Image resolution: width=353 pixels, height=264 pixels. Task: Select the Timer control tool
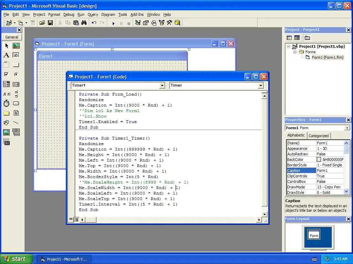(x=7, y=103)
